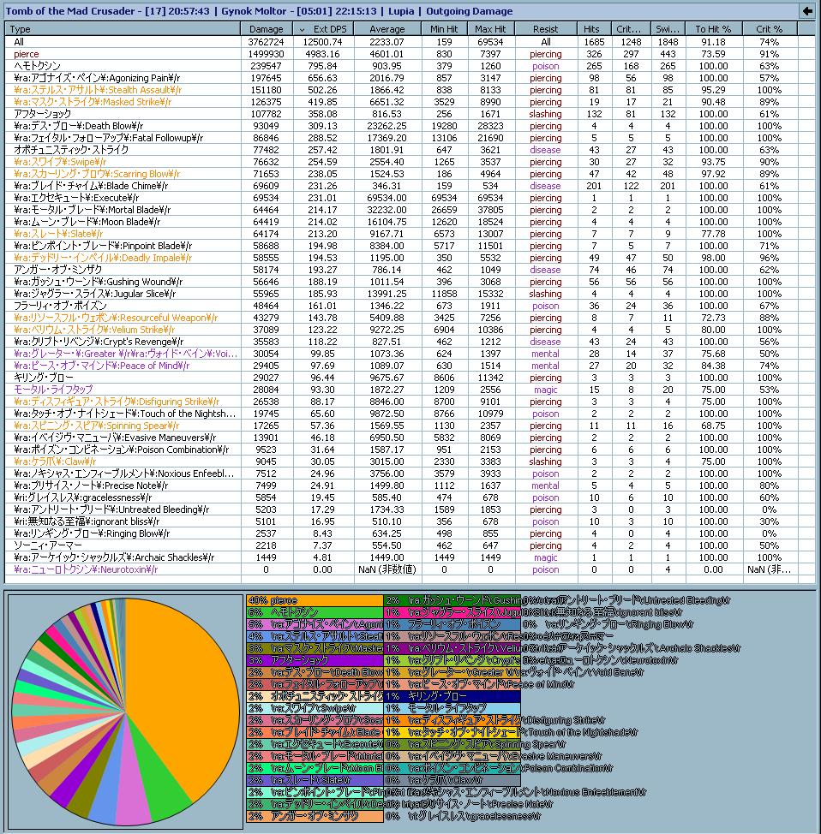This screenshot has width=821, height=834.
Task: Select the Moon Blade row
Action: point(410,222)
